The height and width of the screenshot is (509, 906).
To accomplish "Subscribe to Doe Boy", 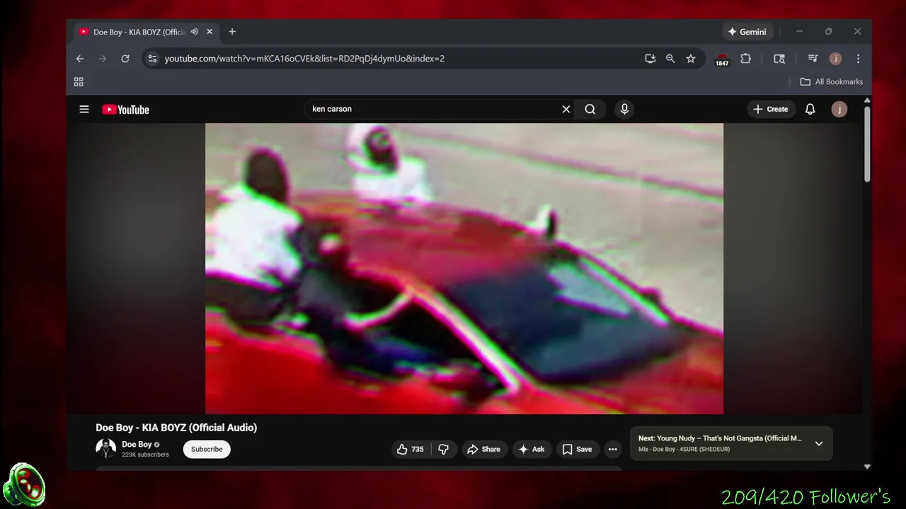I will coord(207,449).
